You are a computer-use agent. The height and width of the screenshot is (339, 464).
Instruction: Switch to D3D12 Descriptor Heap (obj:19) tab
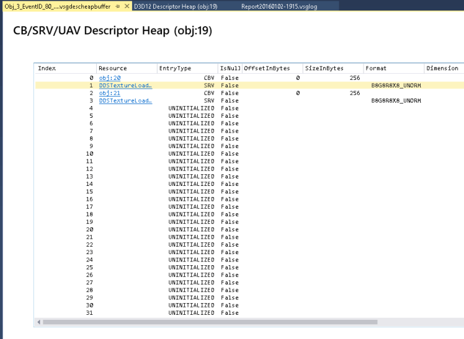[176, 6]
